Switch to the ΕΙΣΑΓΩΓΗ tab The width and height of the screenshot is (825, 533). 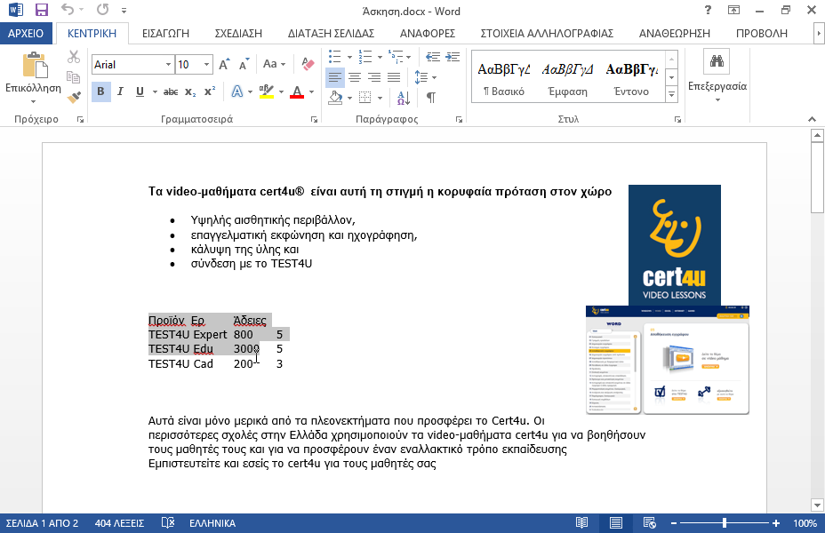tap(165, 33)
